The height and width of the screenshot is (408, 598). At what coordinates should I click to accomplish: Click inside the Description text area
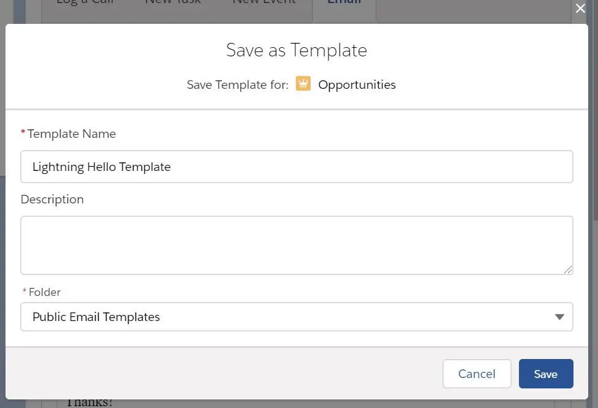pos(297,245)
